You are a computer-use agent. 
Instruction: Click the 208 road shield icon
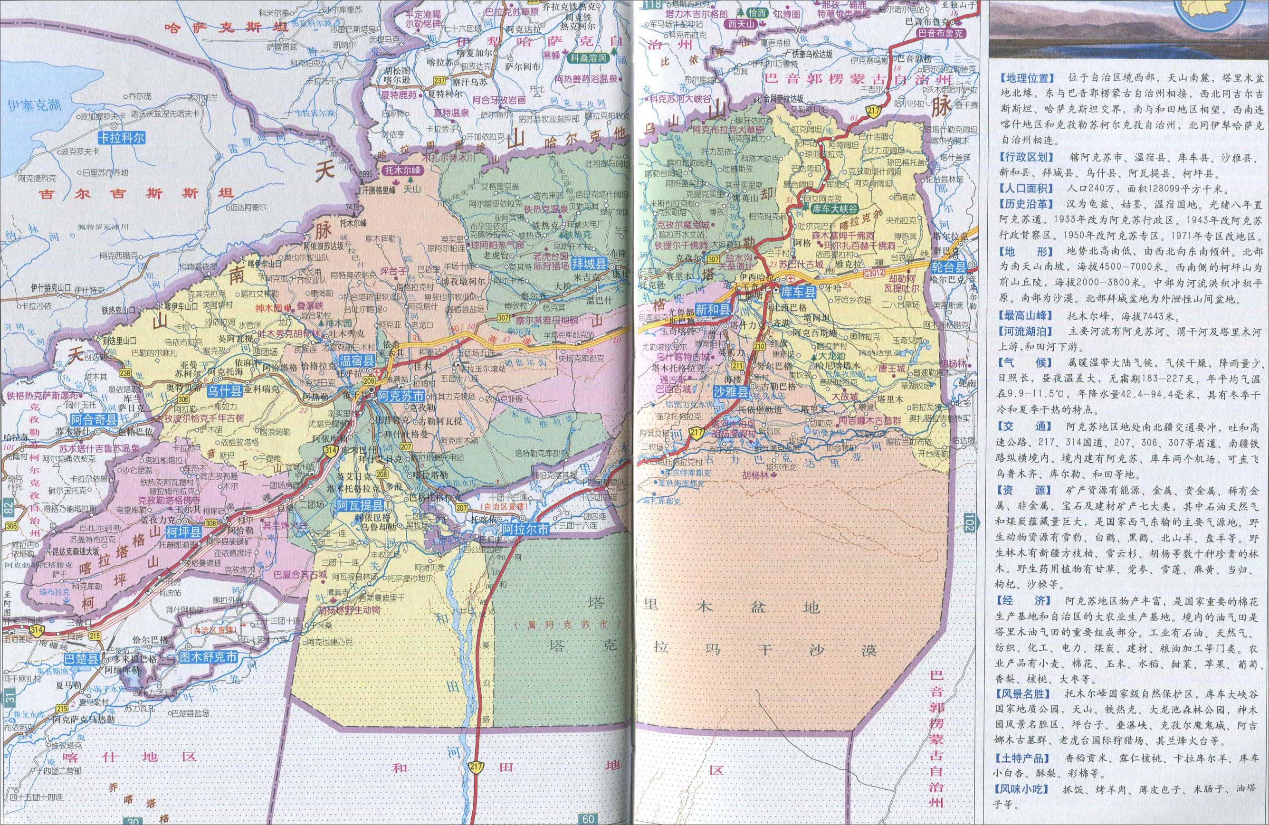382,474
